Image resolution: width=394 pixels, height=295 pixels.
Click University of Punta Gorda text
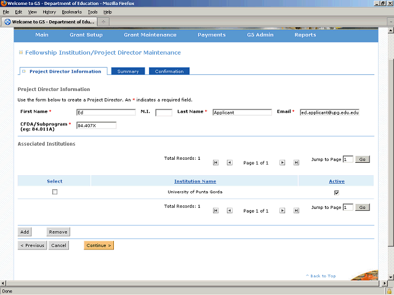pos(195,192)
